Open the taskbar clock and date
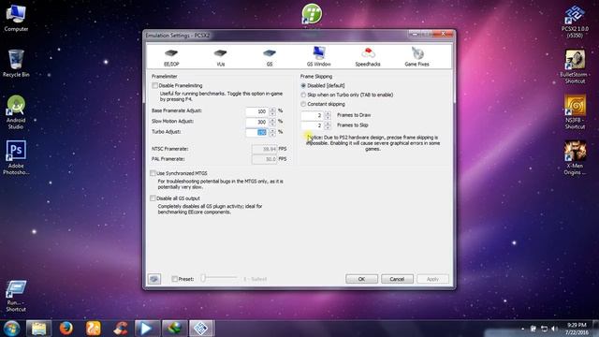 pos(577,329)
